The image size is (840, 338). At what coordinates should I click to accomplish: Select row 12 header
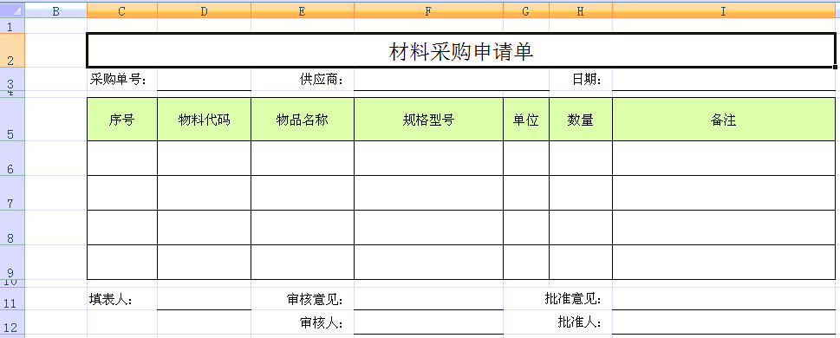pyautogui.click(x=12, y=322)
